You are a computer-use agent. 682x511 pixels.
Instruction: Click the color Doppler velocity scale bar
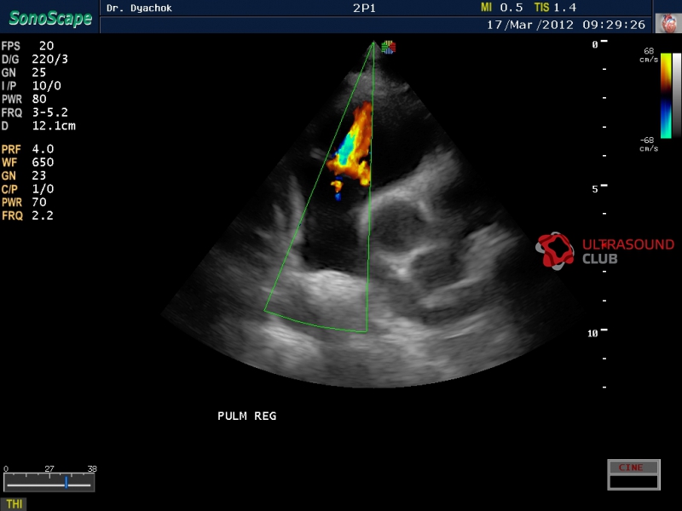[666, 95]
